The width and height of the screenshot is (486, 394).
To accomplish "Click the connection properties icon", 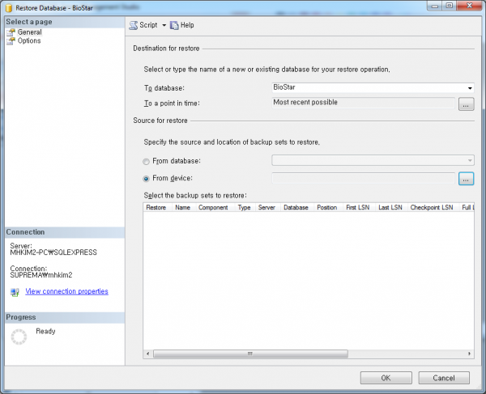I will 15,292.
